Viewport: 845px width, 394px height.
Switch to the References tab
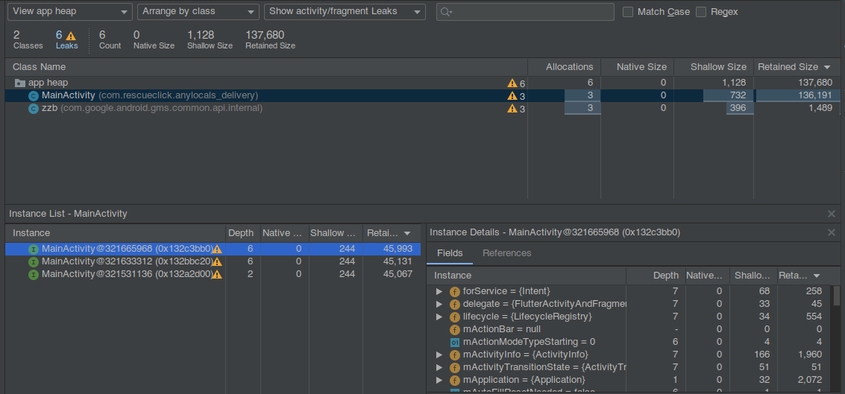tap(506, 253)
